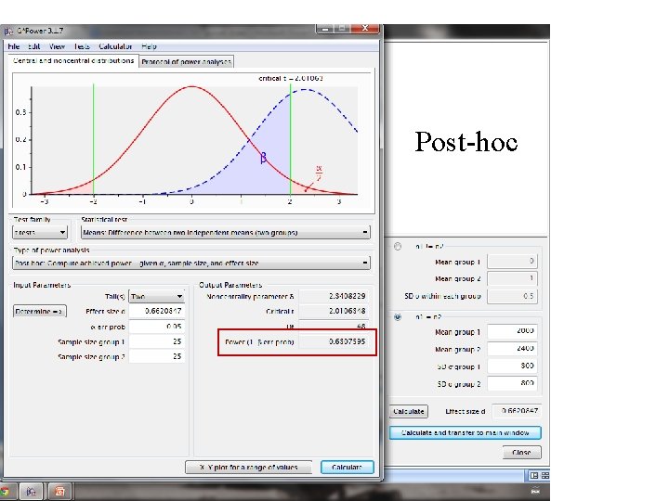The image size is (669, 501).
Task: Select the n1 = n2 radio button
Action: [398, 317]
